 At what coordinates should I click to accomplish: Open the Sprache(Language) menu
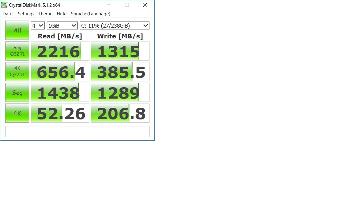[x=91, y=14]
